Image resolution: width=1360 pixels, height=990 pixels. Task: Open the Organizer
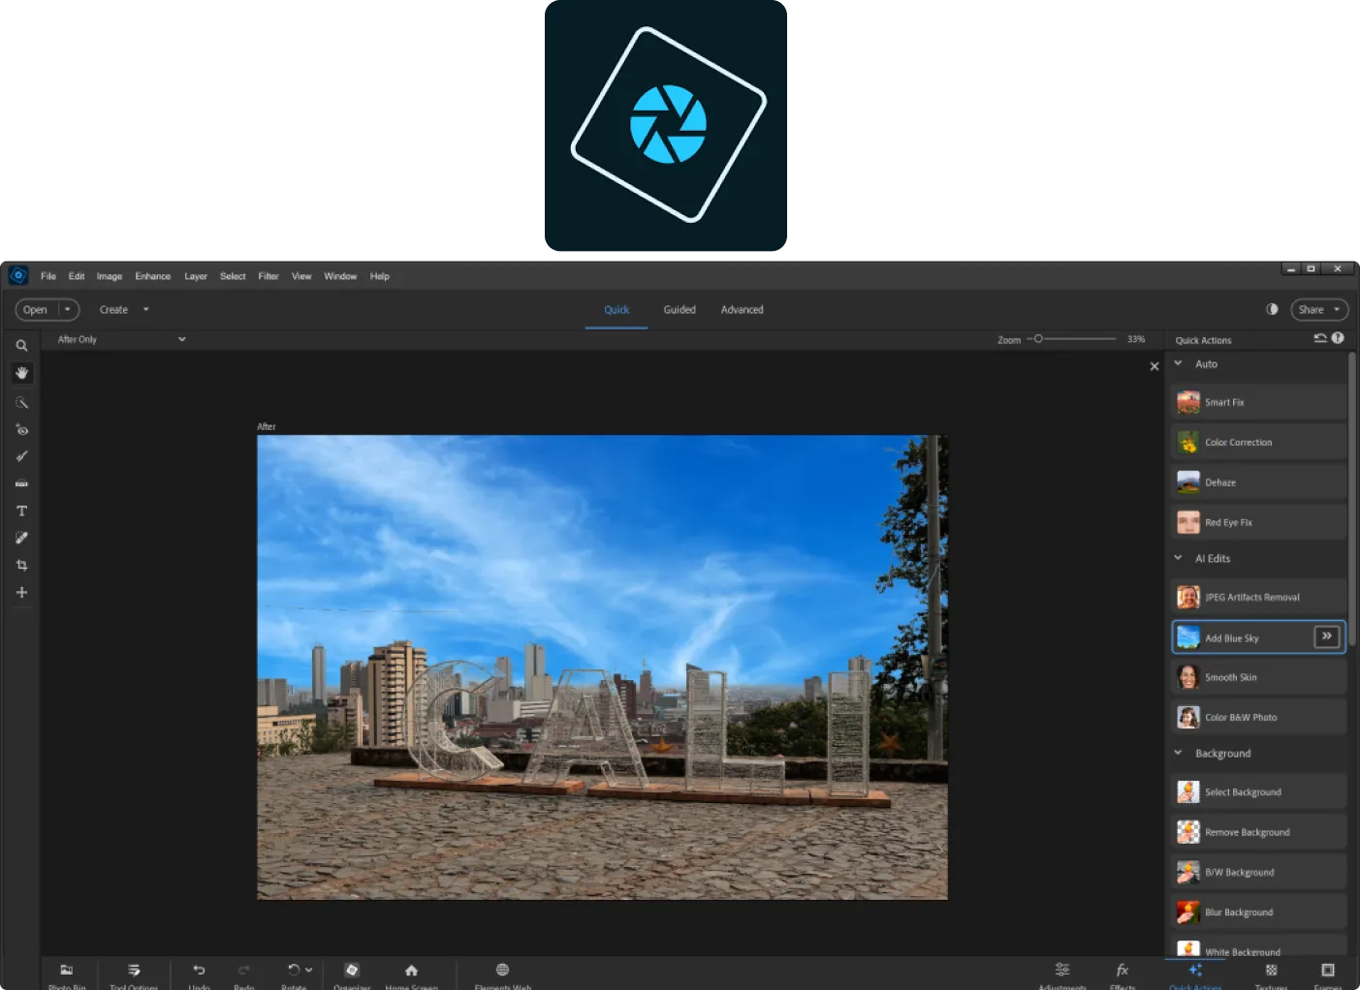(352, 975)
